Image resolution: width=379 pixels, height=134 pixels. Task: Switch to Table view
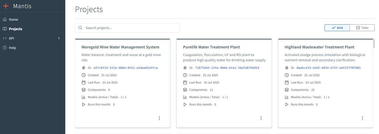pyautogui.click(x=362, y=28)
